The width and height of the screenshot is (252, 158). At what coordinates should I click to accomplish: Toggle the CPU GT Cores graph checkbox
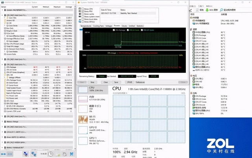point(142,30)
